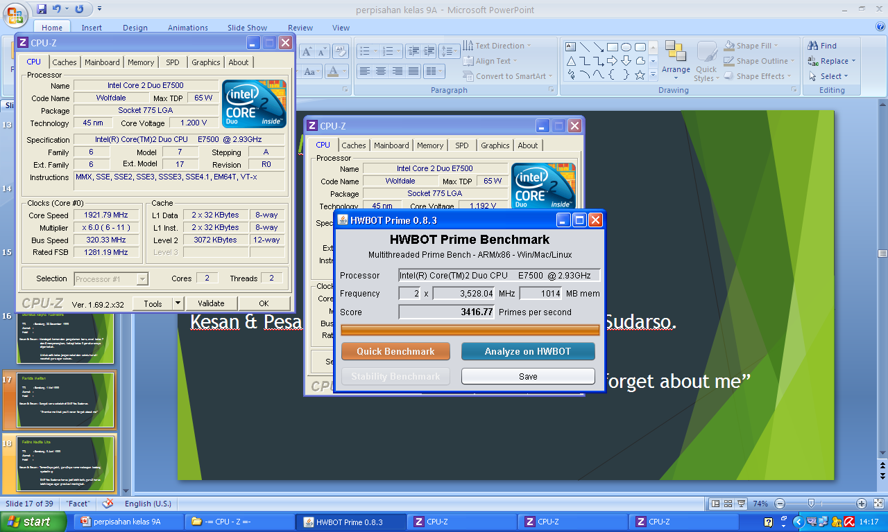The height and width of the screenshot is (532, 888).
Task: Open Tools dropdown arrow in left CPU-Z
Action: (177, 303)
